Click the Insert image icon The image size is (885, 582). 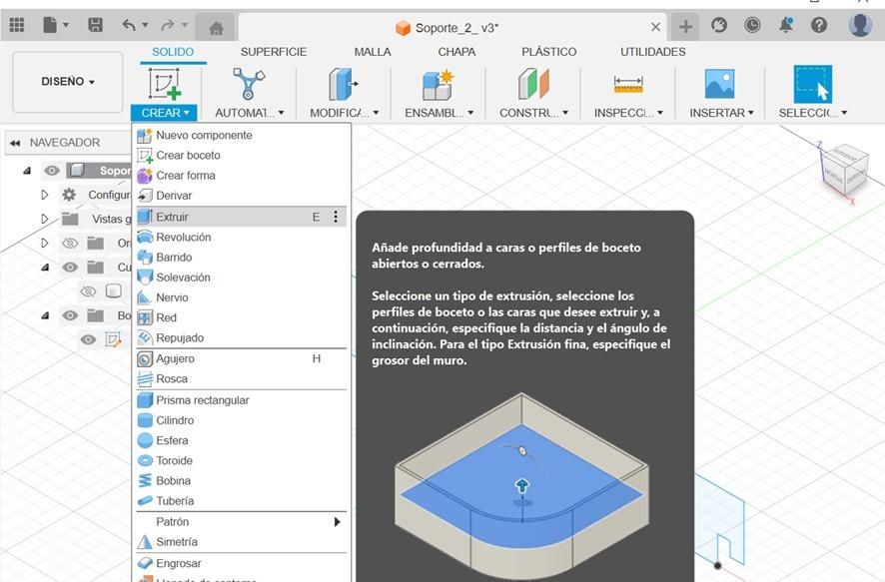pyautogui.click(x=719, y=84)
